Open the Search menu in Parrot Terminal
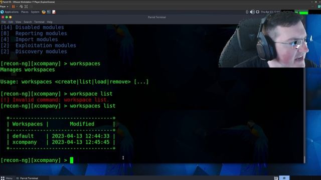The height and width of the screenshot is (180, 321). point(28,22)
